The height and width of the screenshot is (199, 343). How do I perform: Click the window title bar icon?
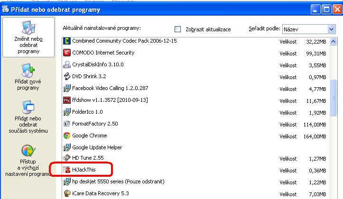point(6,9)
